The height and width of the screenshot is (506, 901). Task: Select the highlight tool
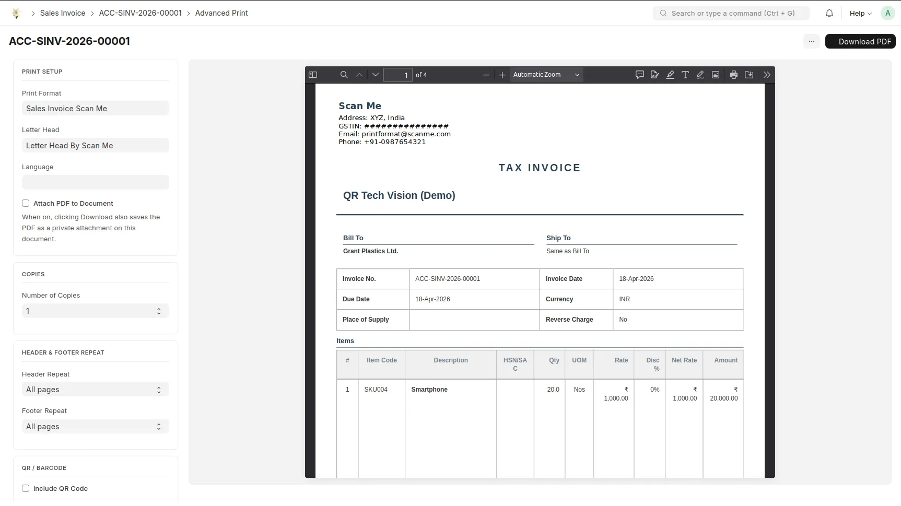(670, 75)
